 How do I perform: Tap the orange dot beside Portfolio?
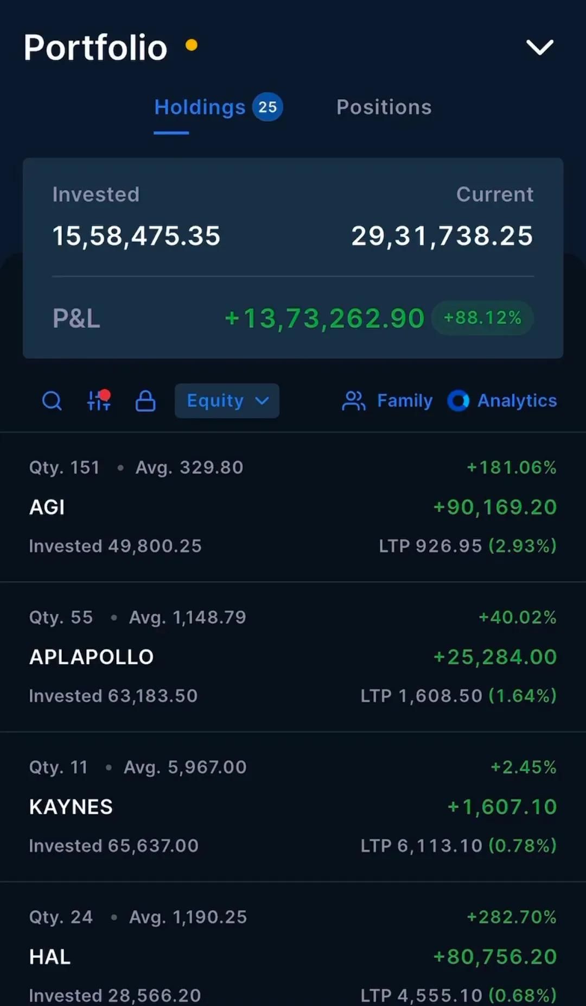click(x=191, y=44)
